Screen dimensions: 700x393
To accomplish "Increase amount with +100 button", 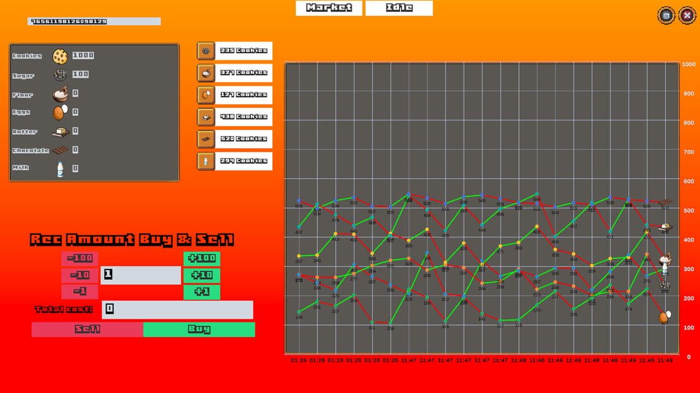I will pos(202,258).
